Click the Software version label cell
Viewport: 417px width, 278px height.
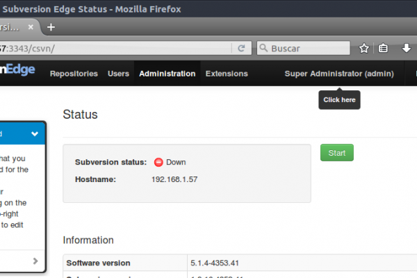point(125,263)
